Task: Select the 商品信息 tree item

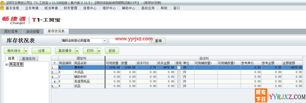Action: point(16,64)
